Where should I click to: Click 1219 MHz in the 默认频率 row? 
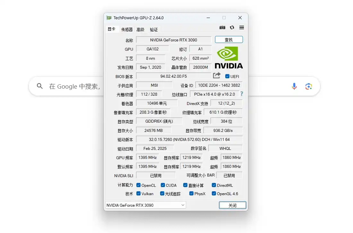point(191,166)
